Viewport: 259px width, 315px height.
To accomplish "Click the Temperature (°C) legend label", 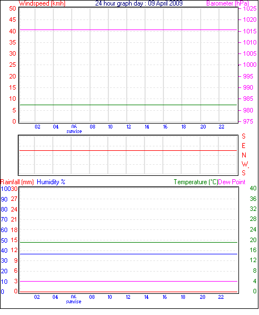I will (x=196, y=182).
